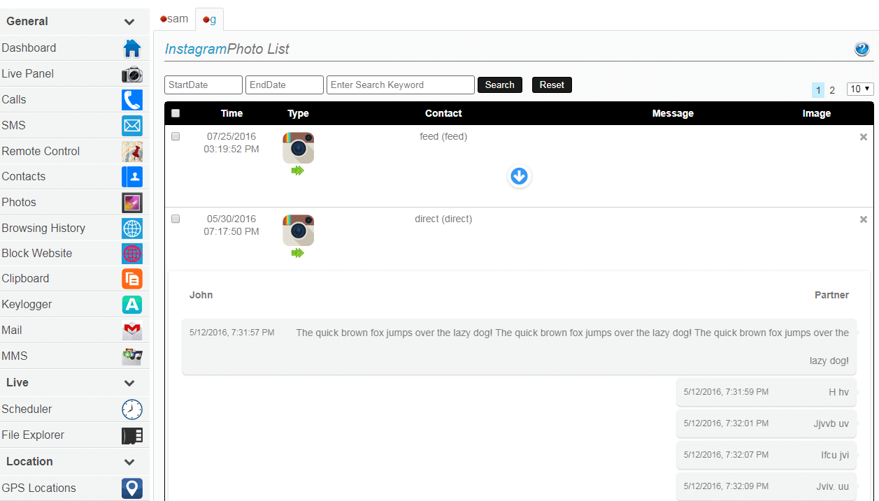The image size is (879, 501).
Task: Click the File Explorer SD card icon
Action: [131, 435]
